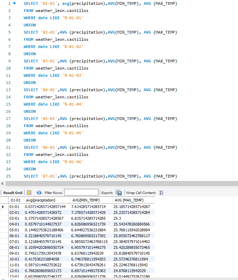This screenshot has height=280, width=238.
Task: Click the WHERE clause on line 19
Action: [x=29, y=133]
